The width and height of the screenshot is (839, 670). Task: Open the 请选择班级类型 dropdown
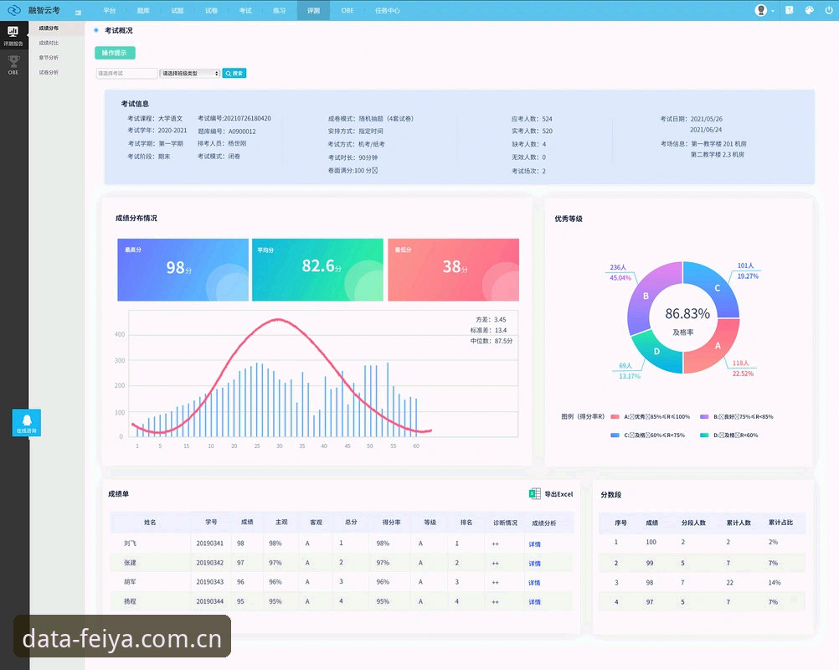point(190,74)
